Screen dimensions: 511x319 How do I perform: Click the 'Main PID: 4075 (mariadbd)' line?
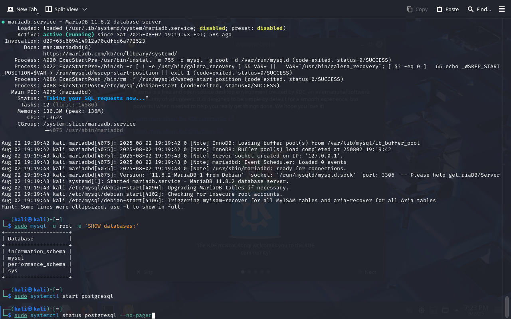click(51, 92)
